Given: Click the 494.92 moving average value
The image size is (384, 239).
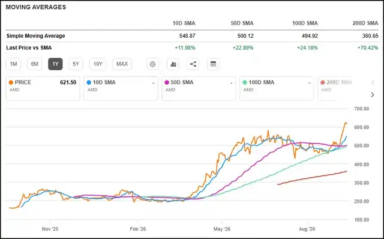Looking at the screenshot, I should [x=310, y=36].
